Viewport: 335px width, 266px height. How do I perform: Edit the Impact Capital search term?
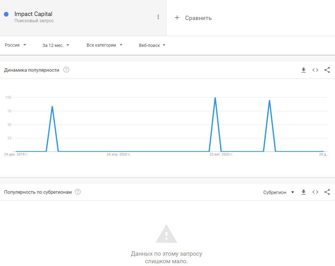click(33, 14)
